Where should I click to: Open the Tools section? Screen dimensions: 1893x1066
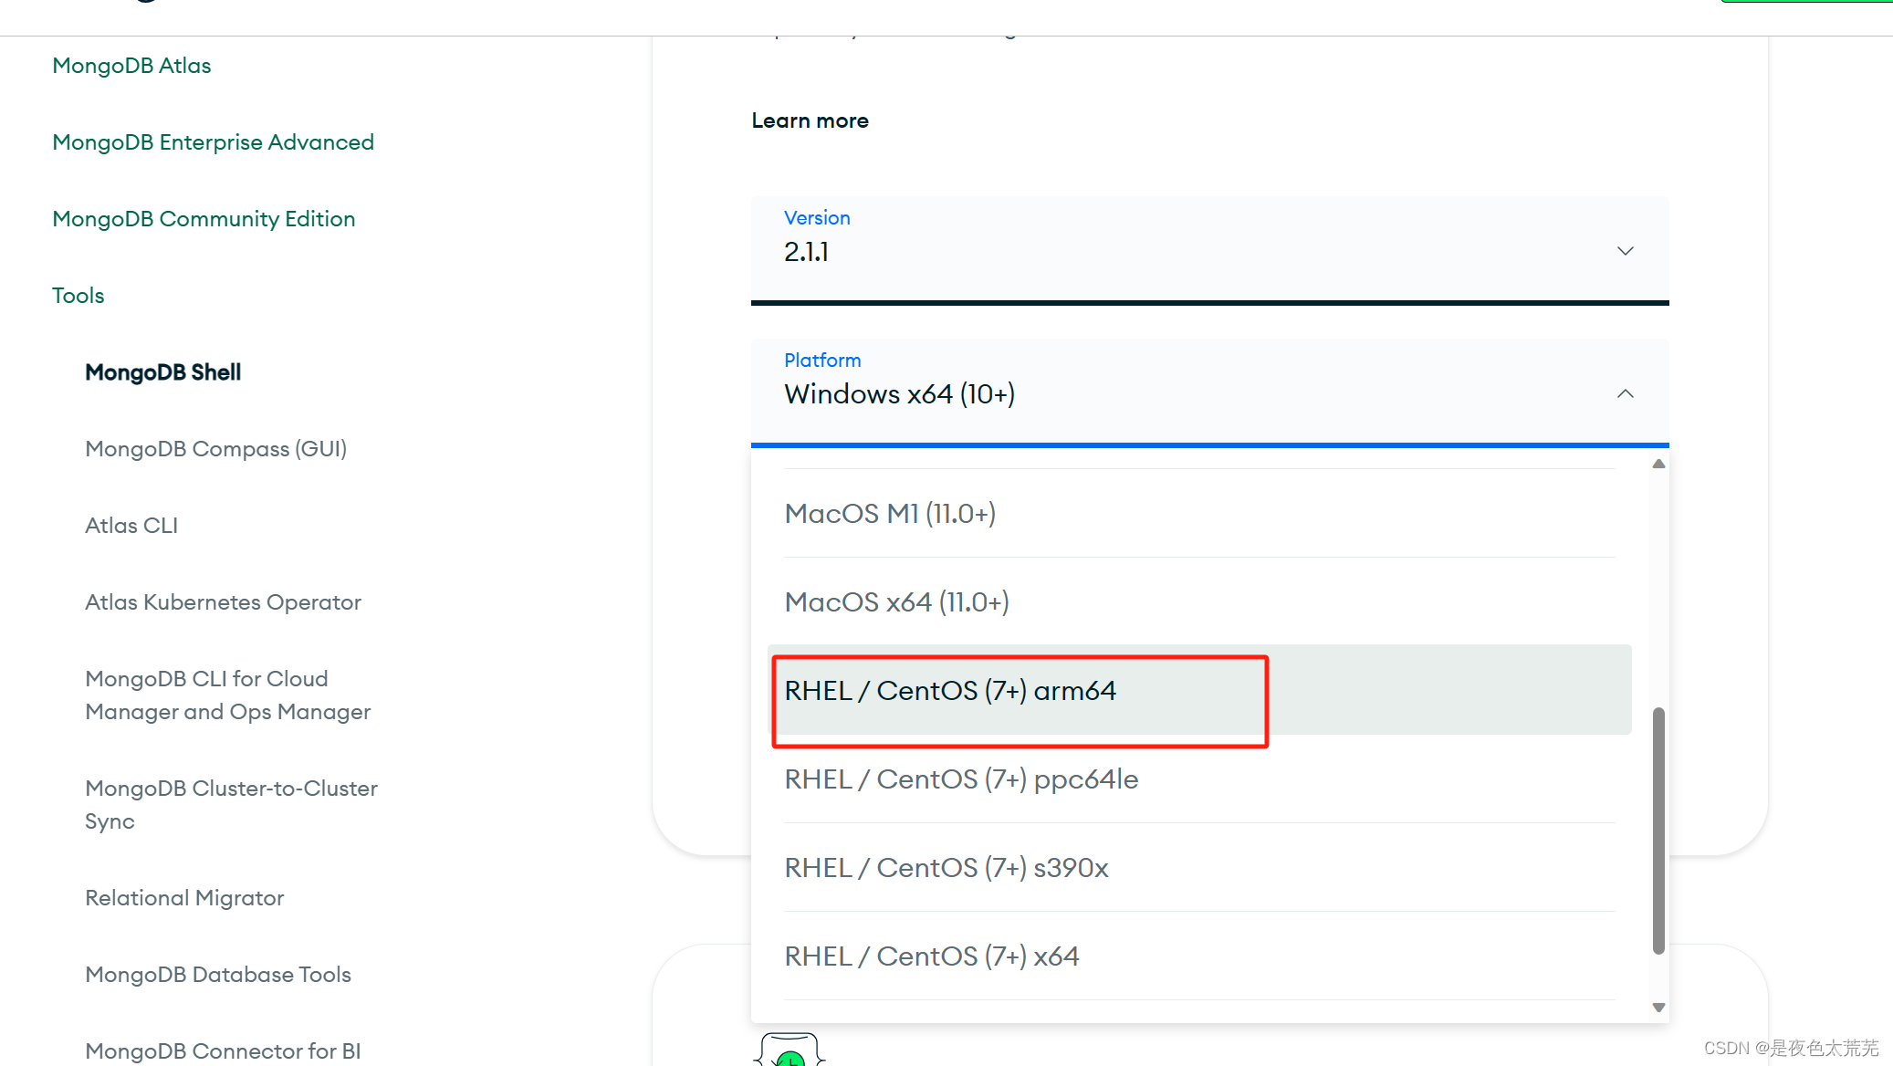tap(78, 296)
